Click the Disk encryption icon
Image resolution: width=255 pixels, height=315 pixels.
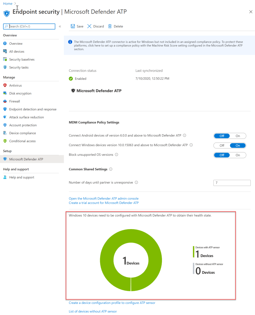pyautogui.click(x=5, y=93)
